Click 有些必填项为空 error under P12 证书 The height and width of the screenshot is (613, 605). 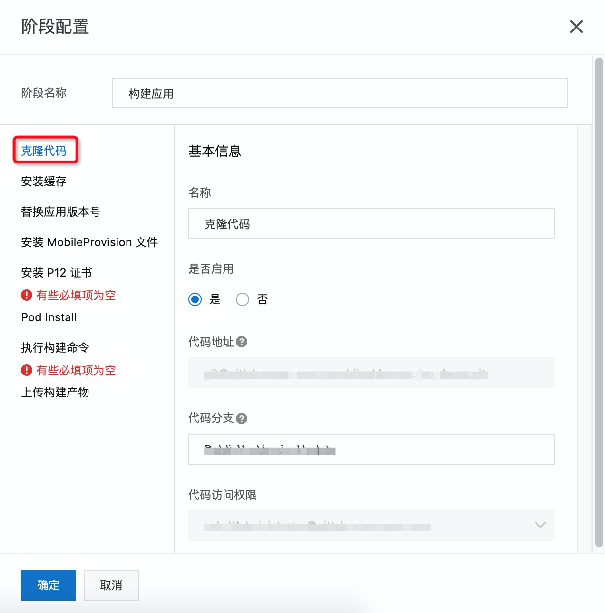(x=76, y=295)
